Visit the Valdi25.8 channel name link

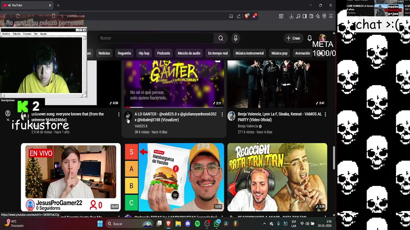pyautogui.click(x=141, y=126)
